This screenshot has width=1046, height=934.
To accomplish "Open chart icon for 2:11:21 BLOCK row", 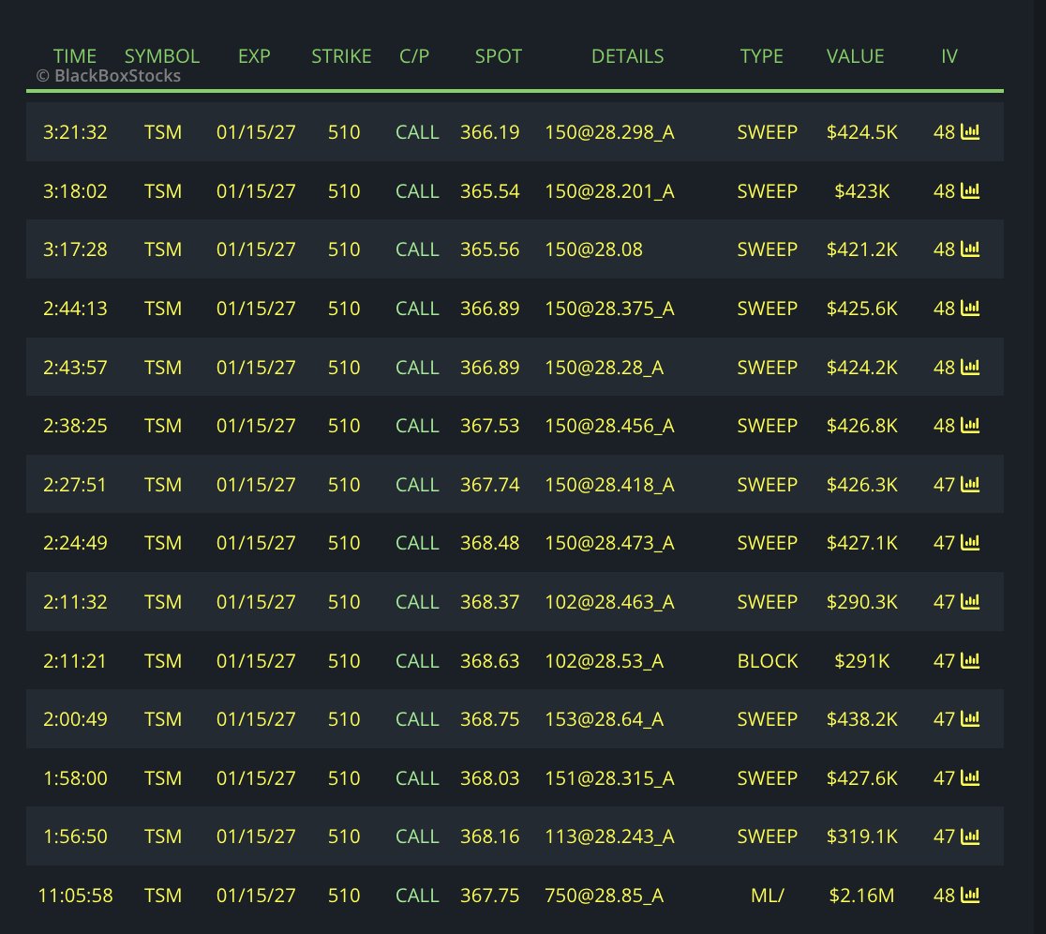I will [x=969, y=660].
